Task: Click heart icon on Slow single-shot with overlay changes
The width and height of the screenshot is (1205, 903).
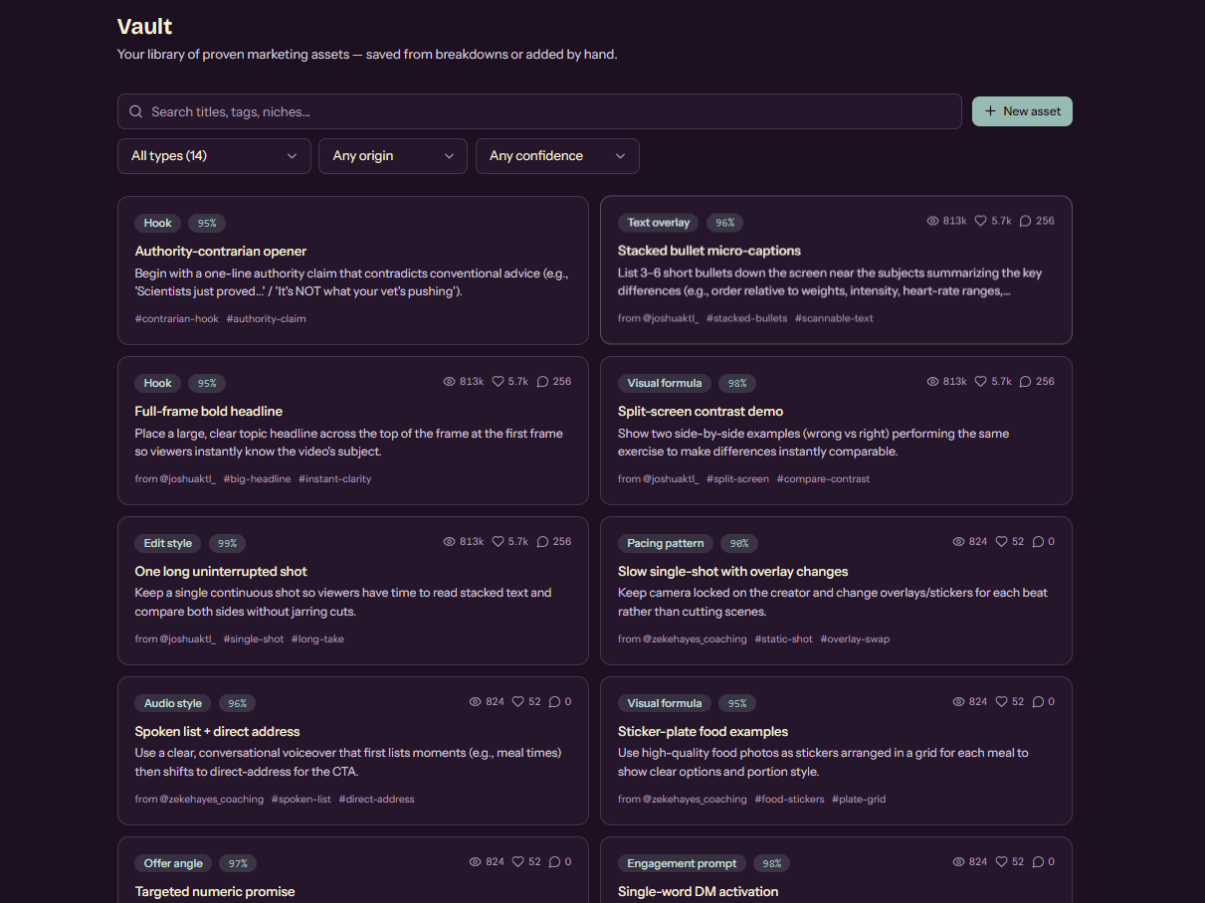Action: [x=1002, y=542]
